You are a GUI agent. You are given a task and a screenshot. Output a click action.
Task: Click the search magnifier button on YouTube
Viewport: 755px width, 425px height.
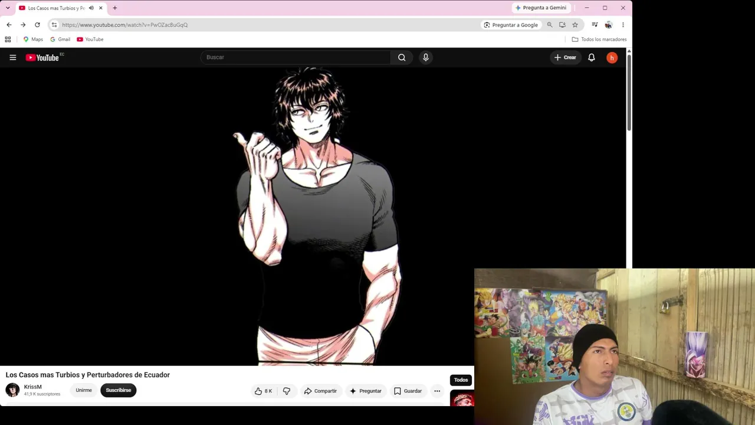[x=402, y=57]
